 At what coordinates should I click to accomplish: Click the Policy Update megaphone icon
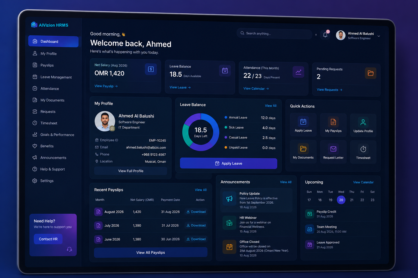[x=229, y=199]
